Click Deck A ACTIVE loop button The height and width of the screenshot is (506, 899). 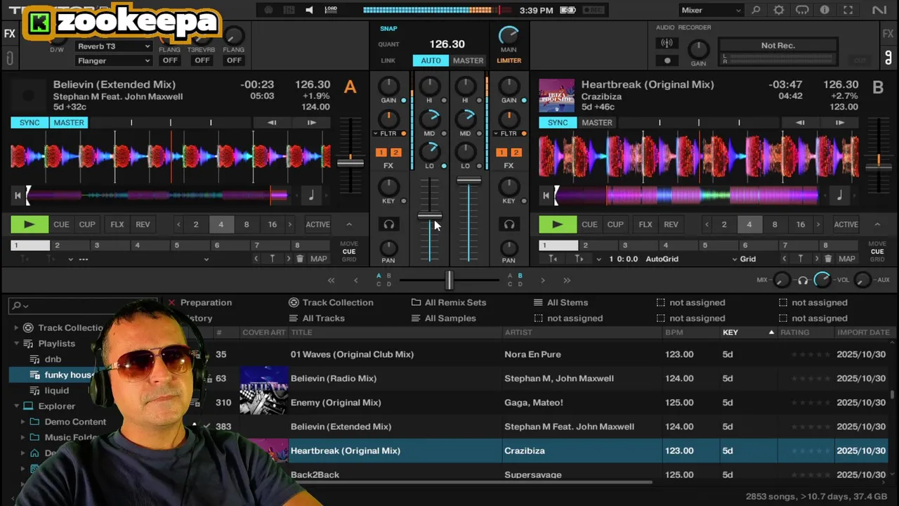coord(317,224)
